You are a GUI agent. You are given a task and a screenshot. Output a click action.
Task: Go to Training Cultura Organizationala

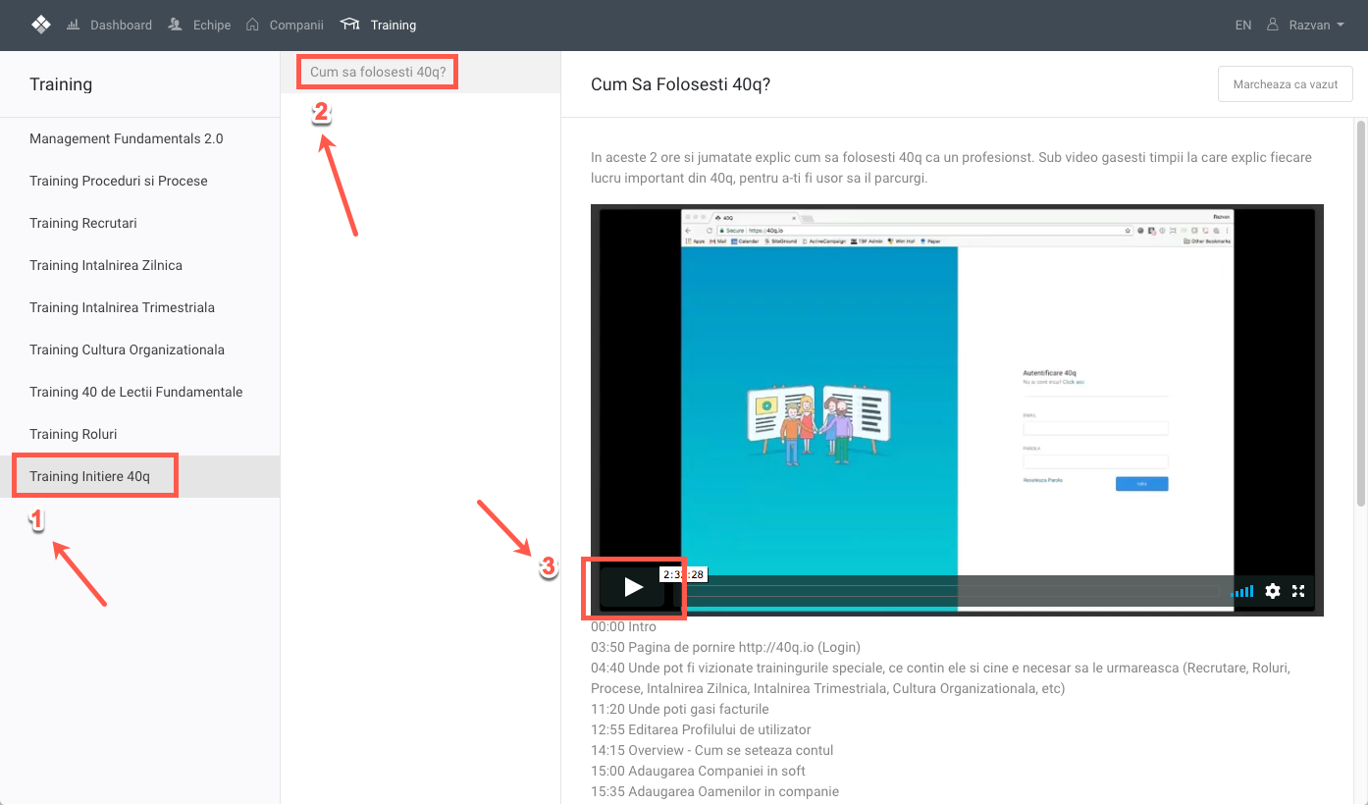pyautogui.click(x=127, y=349)
